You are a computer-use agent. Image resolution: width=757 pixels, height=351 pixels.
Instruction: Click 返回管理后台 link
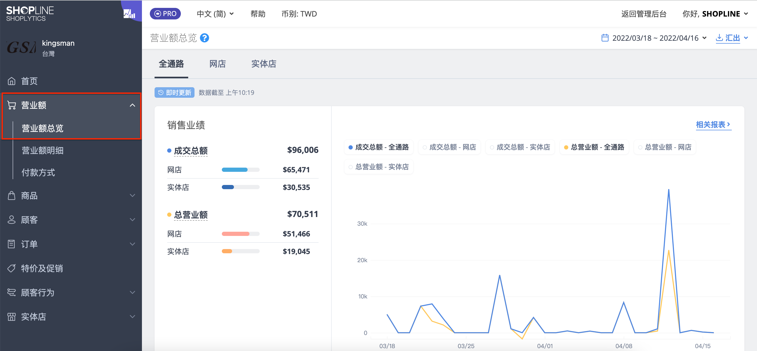[x=643, y=14]
